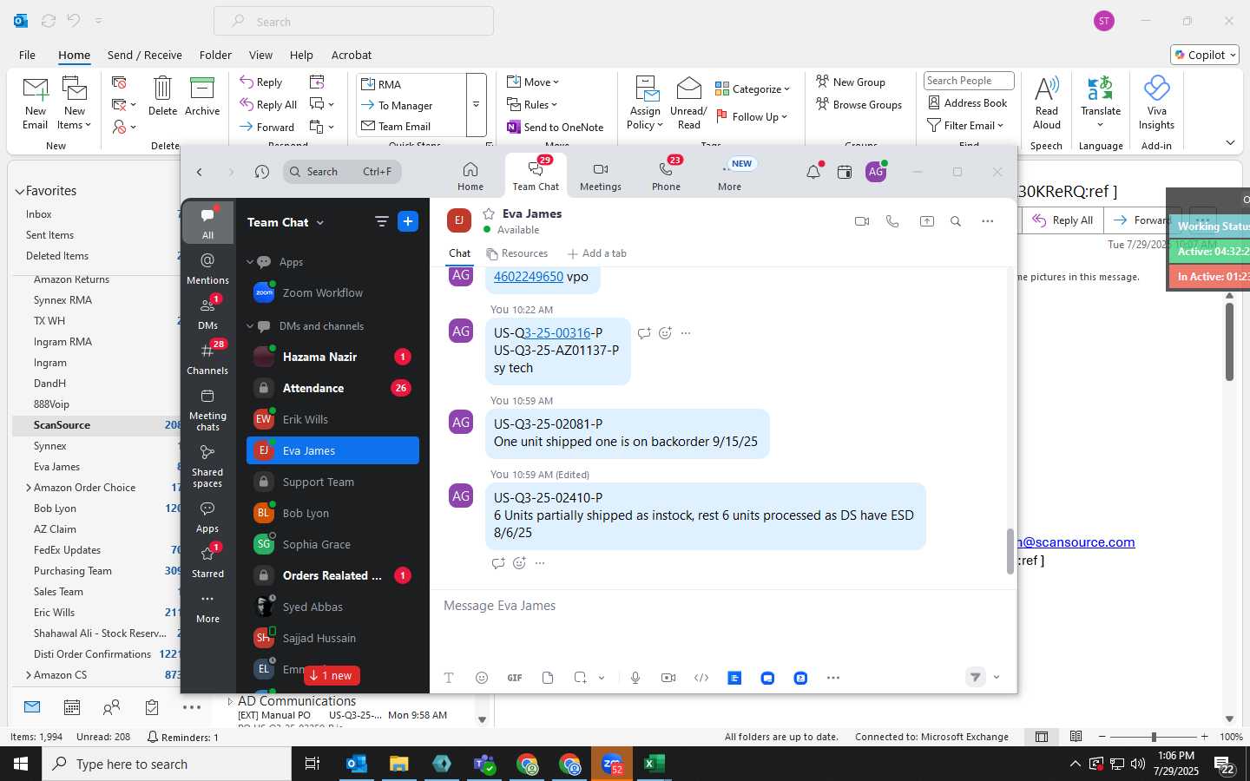1250x781 pixels.
Task: Click Send to OneNote
Action: click(x=556, y=128)
